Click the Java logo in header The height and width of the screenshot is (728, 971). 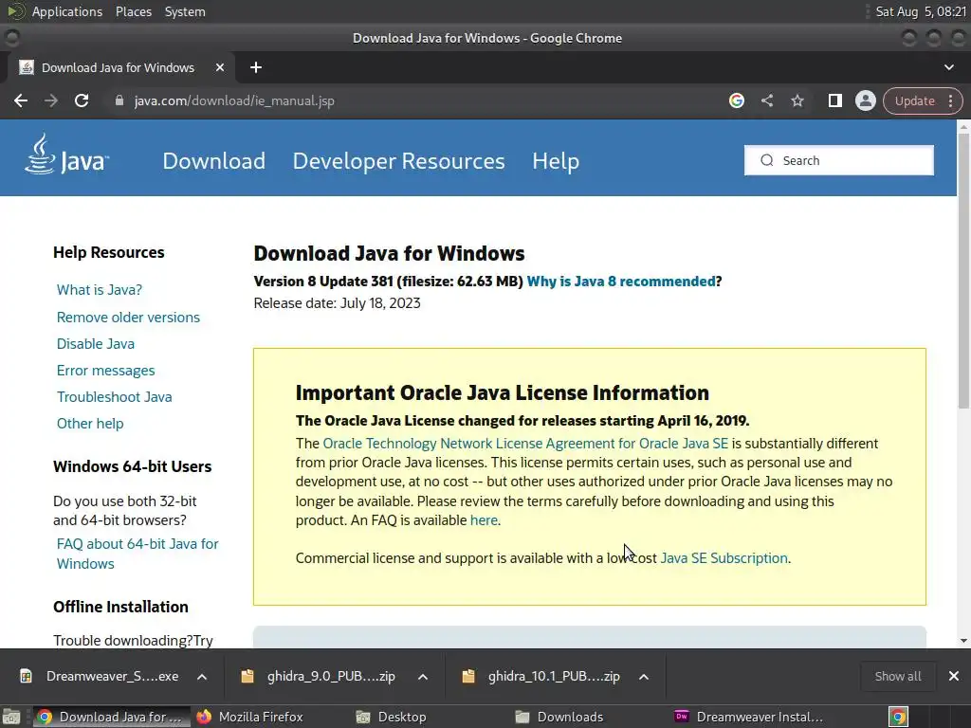tap(66, 156)
